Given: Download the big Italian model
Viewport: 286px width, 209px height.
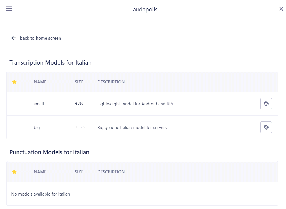Looking at the screenshot, I should point(266,127).
